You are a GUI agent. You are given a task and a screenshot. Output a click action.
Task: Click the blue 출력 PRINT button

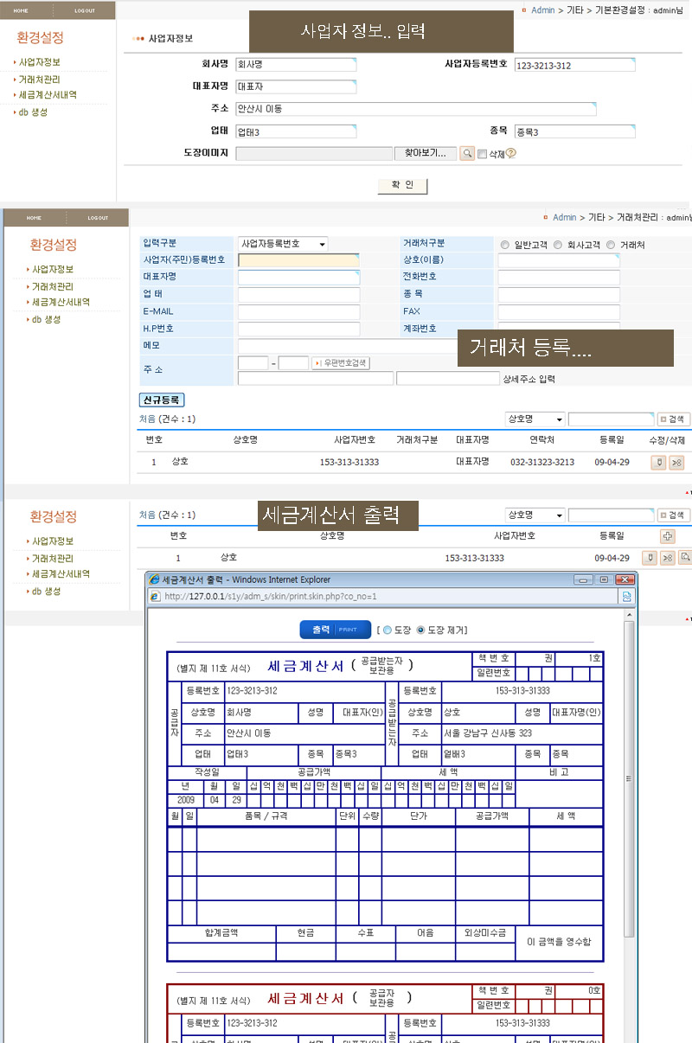pyautogui.click(x=335, y=630)
